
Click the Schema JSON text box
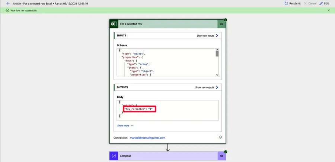pos(166,62)
